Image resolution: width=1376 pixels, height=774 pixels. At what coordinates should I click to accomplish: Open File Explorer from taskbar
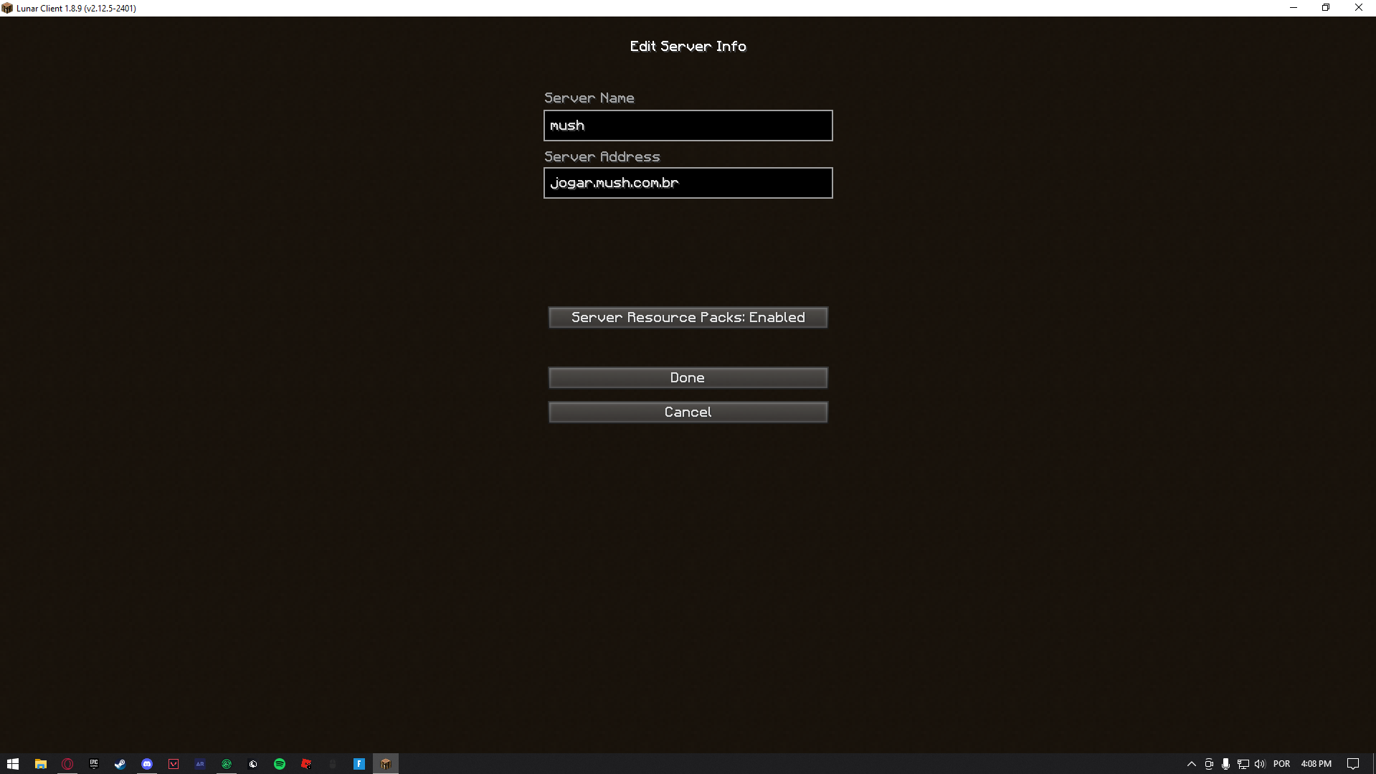point(41,764)
